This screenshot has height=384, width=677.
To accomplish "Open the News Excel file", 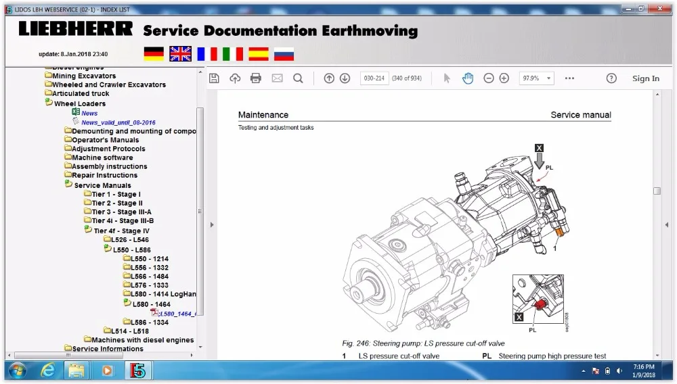I will (89, 113).
